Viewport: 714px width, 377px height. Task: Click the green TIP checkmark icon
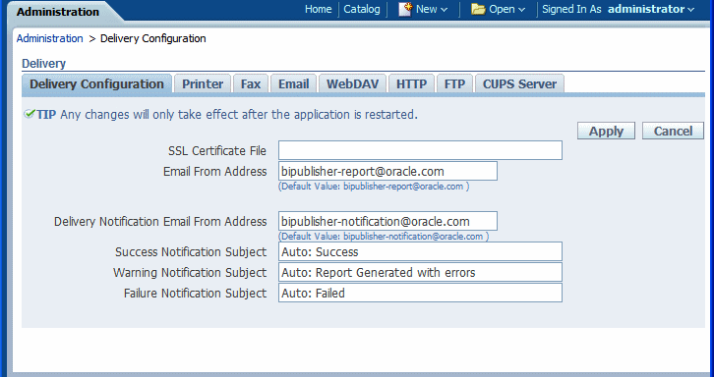click(x=30, y=114)
